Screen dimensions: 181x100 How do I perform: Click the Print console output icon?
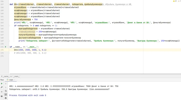[6, 98]
